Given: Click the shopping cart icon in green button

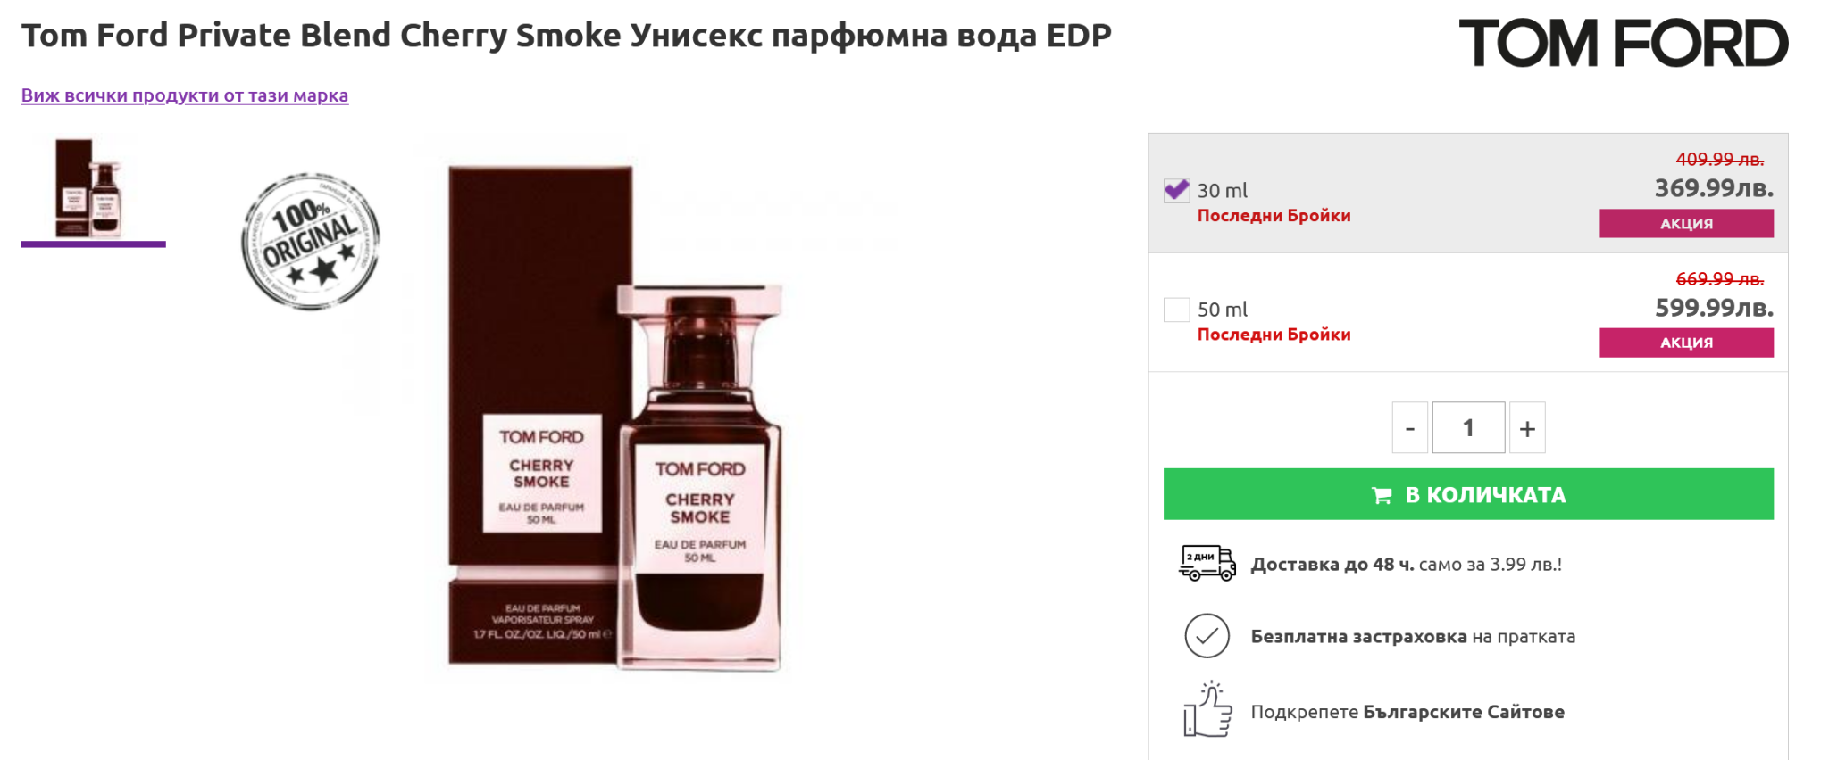Looking at the screenshot, I should tap(1382, 495).
